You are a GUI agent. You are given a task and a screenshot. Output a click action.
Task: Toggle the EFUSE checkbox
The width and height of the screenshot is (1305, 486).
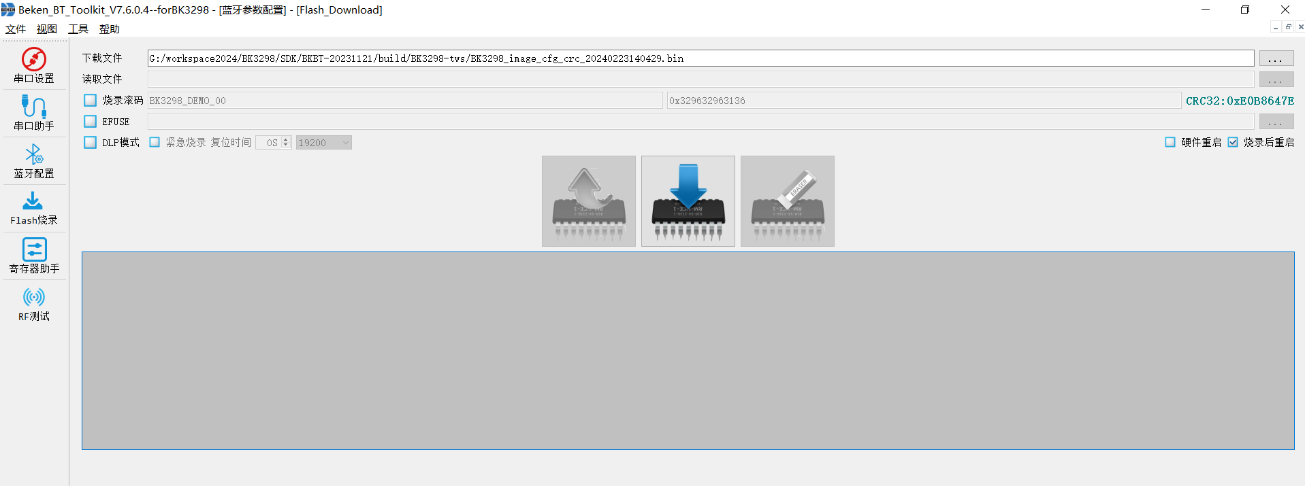pos(91,122)
